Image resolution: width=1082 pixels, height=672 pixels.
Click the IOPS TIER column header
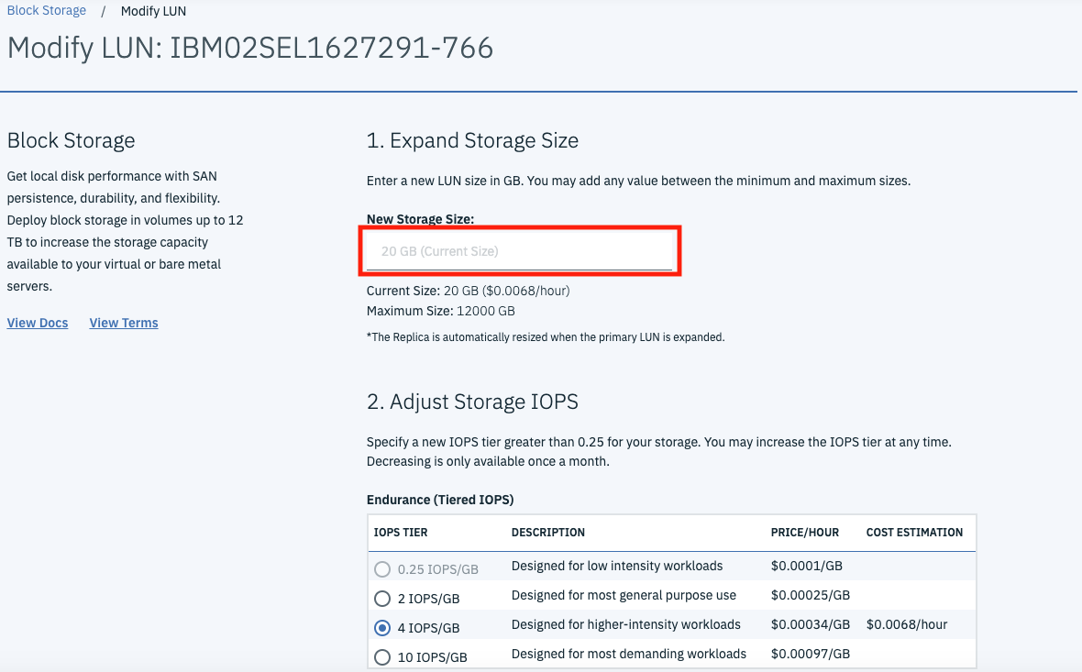(x=400, y=533)
